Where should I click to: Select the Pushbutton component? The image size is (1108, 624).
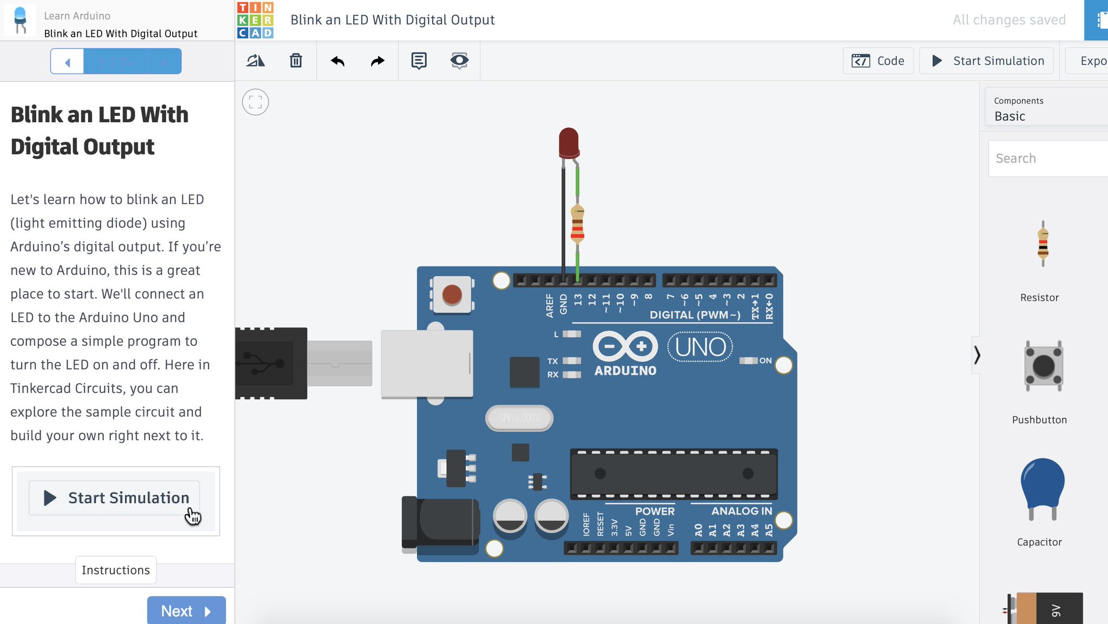pyautogui.click(x=1043, y=367)
